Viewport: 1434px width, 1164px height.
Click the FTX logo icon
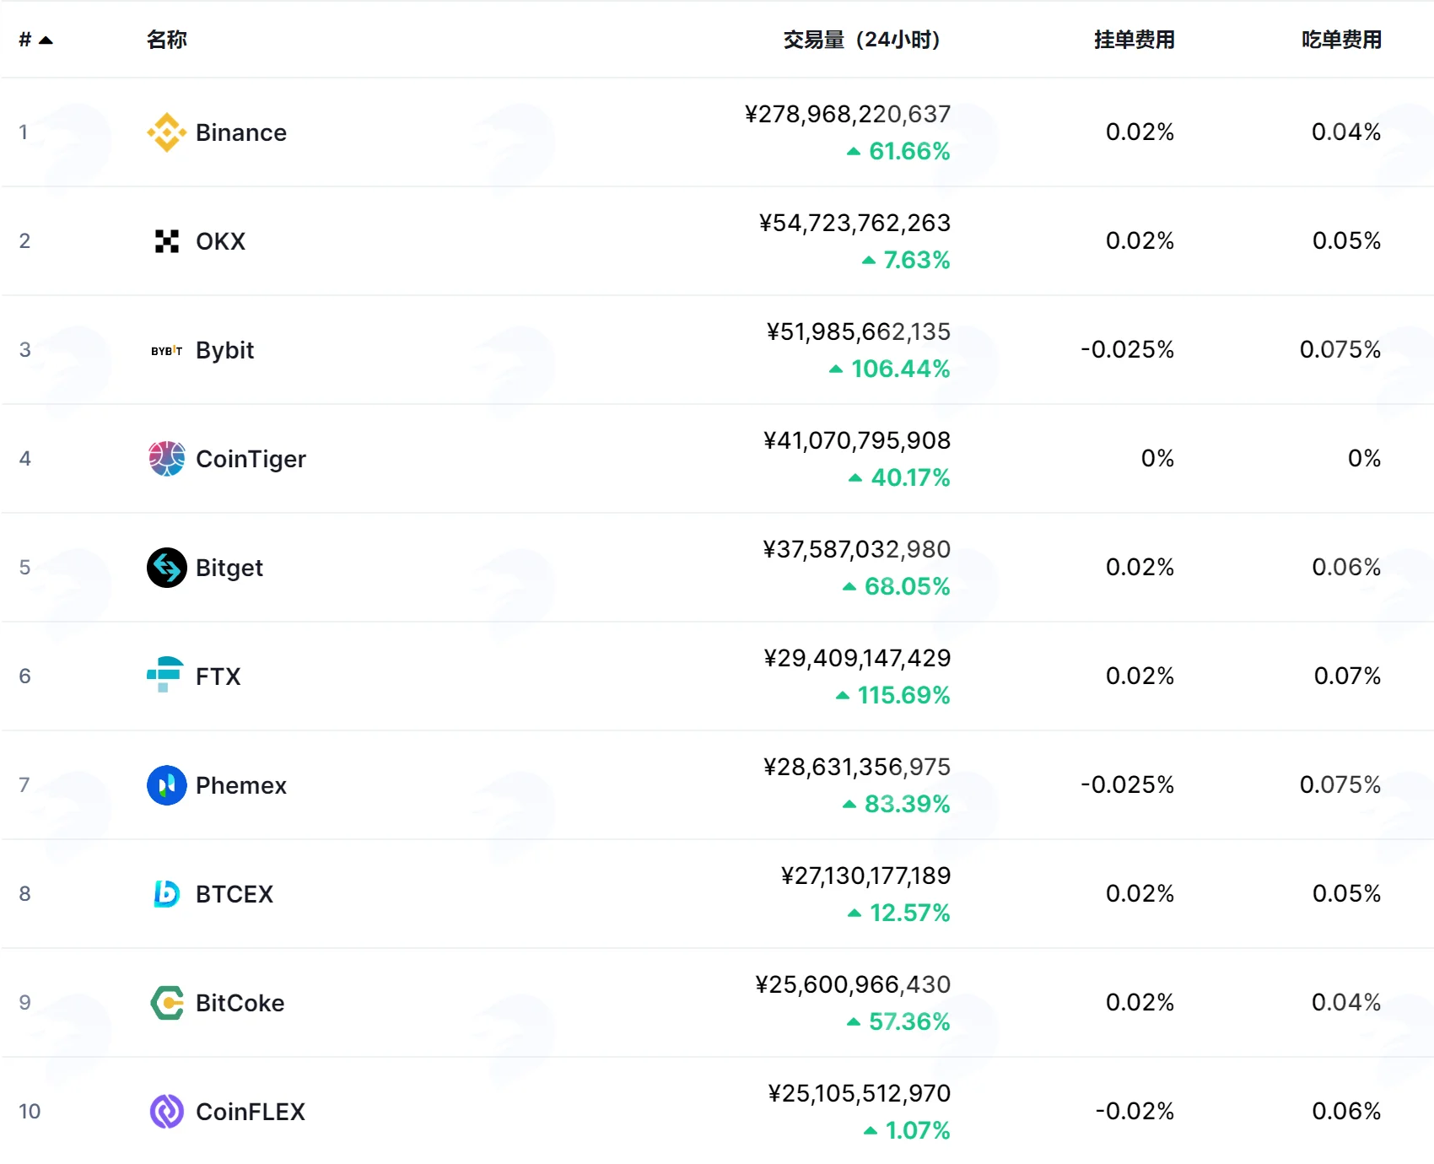tap(166, 676)
